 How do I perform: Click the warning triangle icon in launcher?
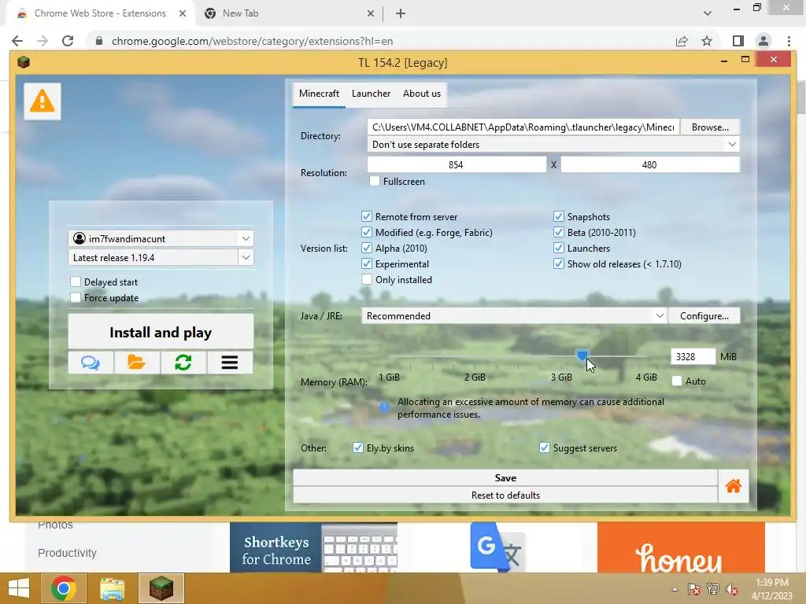tap(43, 101)
